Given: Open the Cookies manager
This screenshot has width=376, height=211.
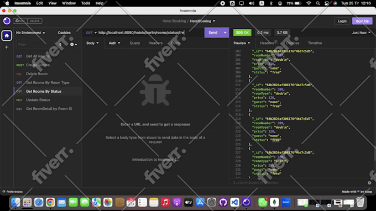Looking at the screenshot, I should coord(64,33).
